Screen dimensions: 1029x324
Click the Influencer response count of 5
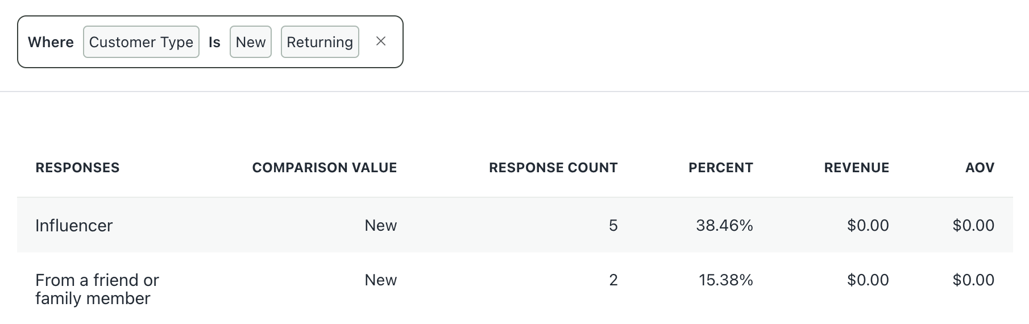(613, 226)
